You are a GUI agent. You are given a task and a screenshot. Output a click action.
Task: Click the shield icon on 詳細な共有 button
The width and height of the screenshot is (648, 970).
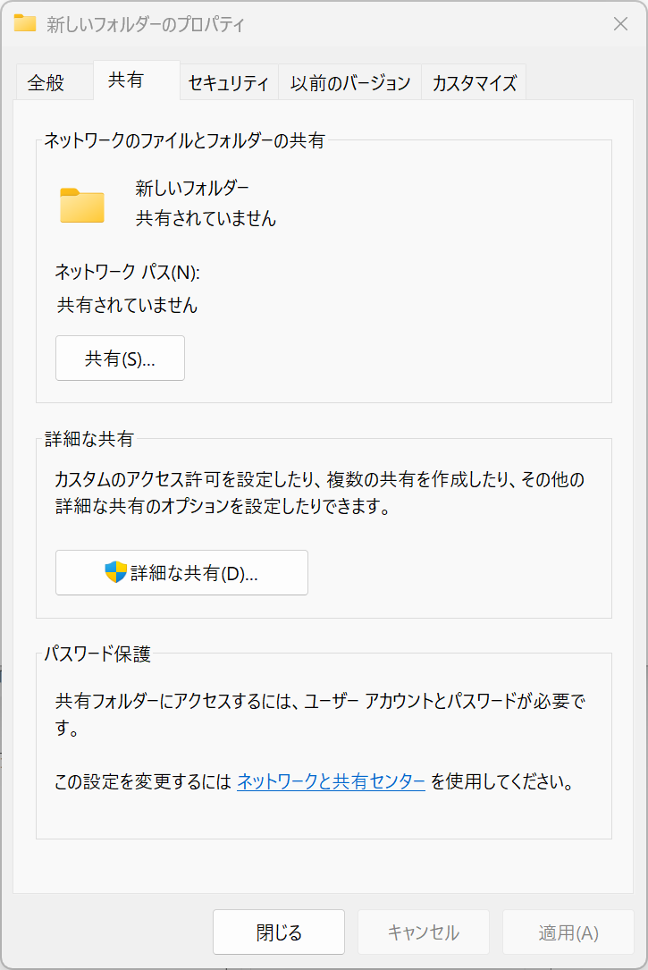(116, 572)
